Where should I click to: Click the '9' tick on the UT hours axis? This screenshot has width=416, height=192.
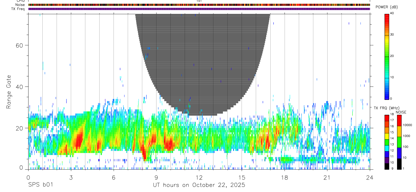pos(156,177)
